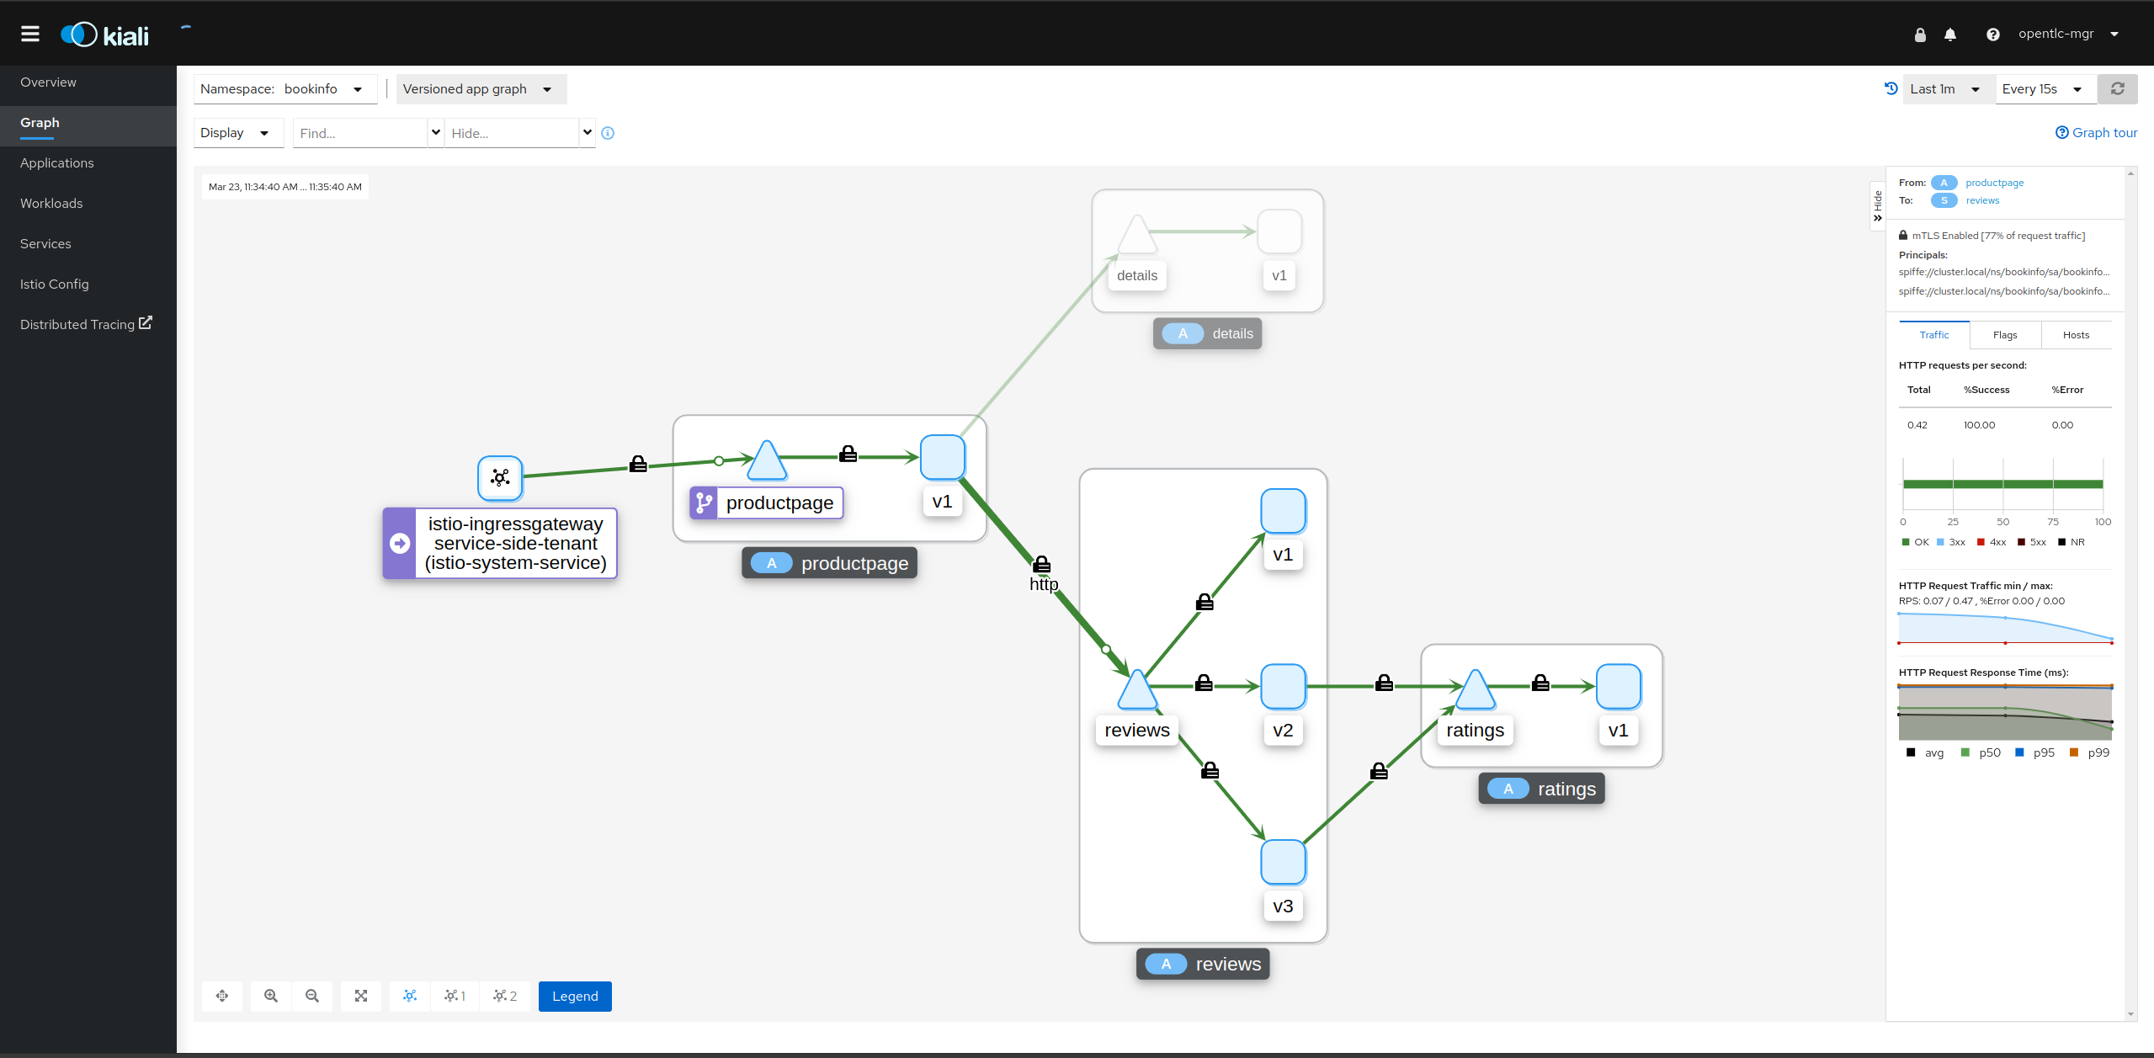Viewport: 2154px width, 1058px height.
Task: Expand the Versioned app graph dropdown
Action: coord(548,88)
